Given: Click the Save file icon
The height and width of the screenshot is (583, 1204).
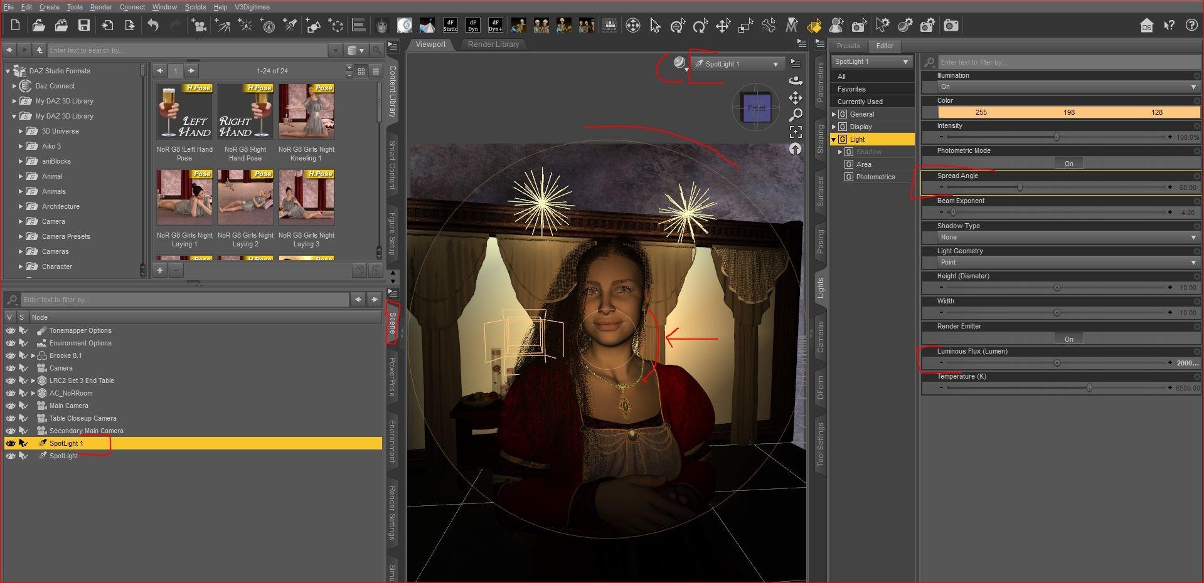Looking at the screenshot, I should tap(83, 25).
